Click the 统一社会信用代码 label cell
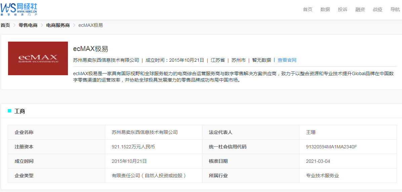Image resolution: width=402 pixels, height=192 pixels. pos(251,147)
